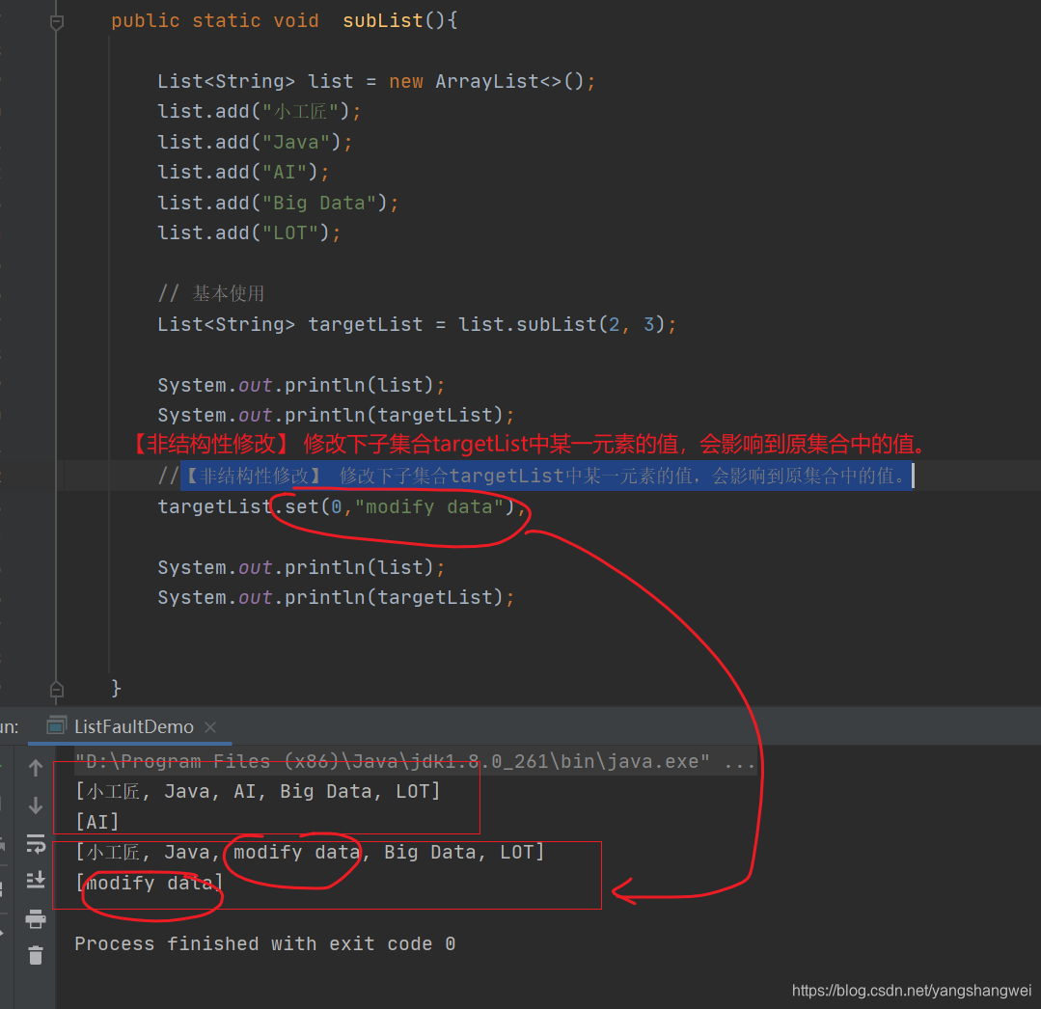Click the list.add("LOT") line
This screenshot has width=1041, height=1009.
click(x=249, y=233)
